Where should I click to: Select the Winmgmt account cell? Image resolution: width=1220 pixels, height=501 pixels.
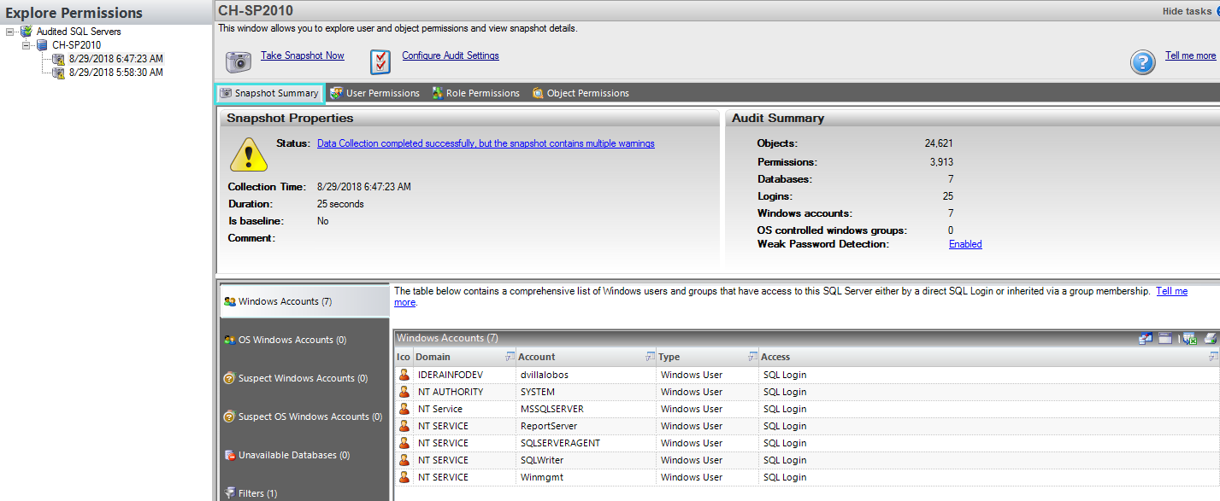click(586, 477)
